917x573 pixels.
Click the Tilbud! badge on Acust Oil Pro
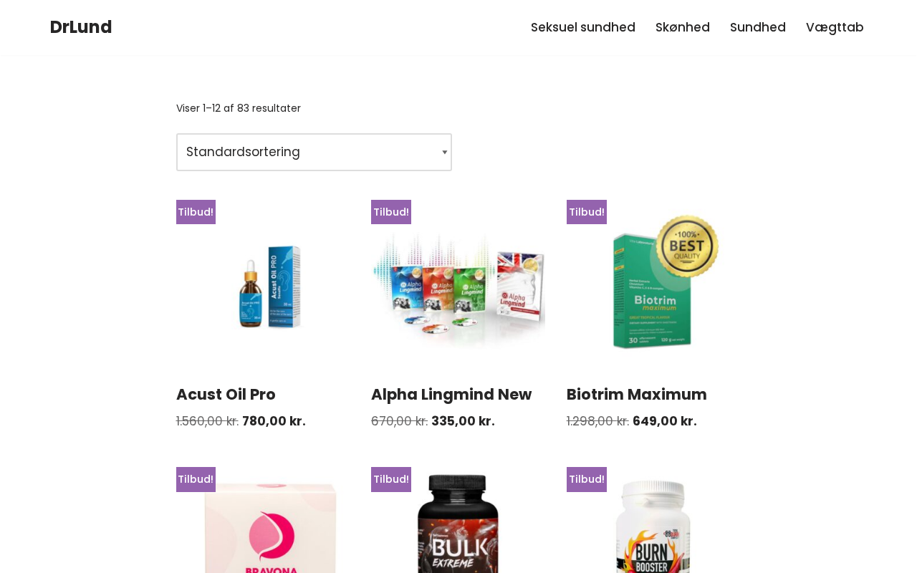click(x=196, y=212)
